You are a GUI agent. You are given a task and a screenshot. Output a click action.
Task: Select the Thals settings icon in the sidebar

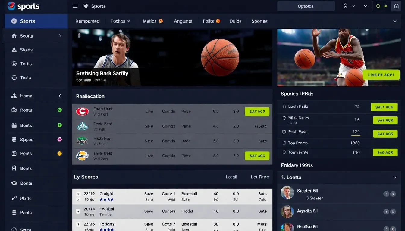[14, 78]
